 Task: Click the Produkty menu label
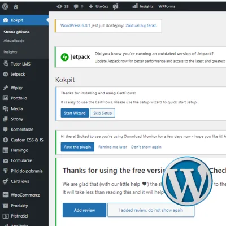coord(19,206)
